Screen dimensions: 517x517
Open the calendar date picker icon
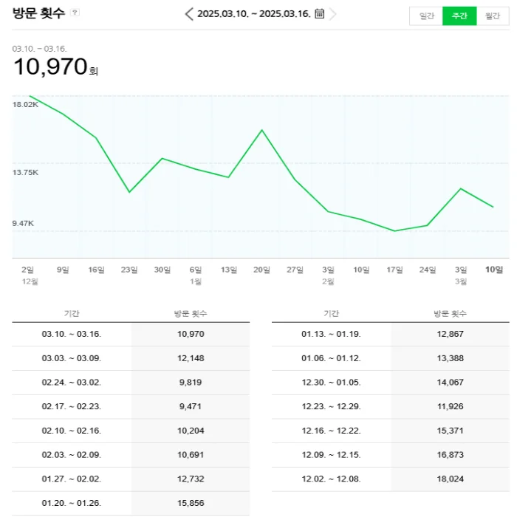tap(319, 14)
